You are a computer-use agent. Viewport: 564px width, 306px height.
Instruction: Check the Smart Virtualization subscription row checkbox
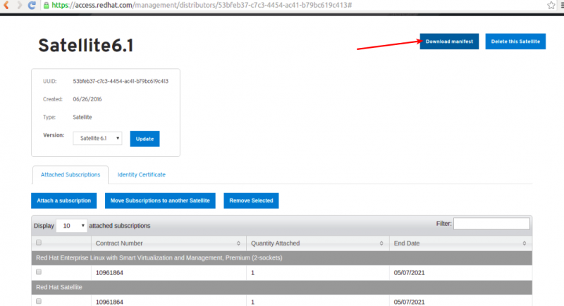coord(39,272)
